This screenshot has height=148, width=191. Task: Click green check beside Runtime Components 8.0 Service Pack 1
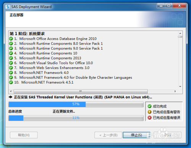(x=11, y=44)
